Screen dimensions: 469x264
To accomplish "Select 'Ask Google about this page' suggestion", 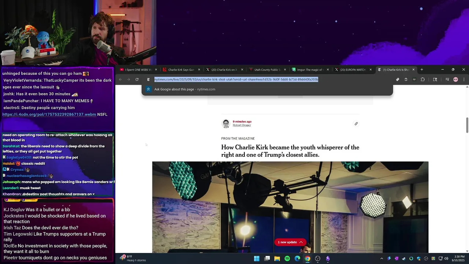I will pyautogui.click(x=267, y=89).
